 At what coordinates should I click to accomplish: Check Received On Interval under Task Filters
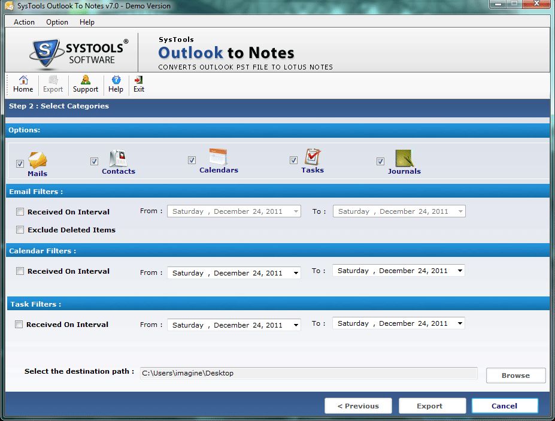click(19, 325)
